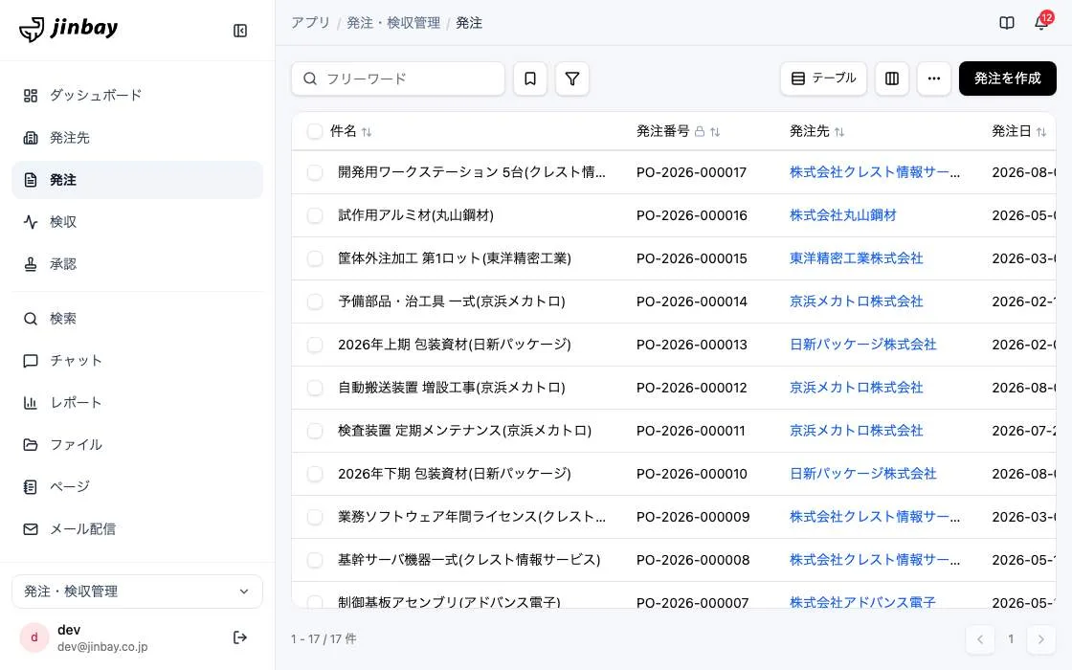Check the row PO-2026-000011 checkbox
The height and width of the screenshot is (670, 1072).
[315, 431]
